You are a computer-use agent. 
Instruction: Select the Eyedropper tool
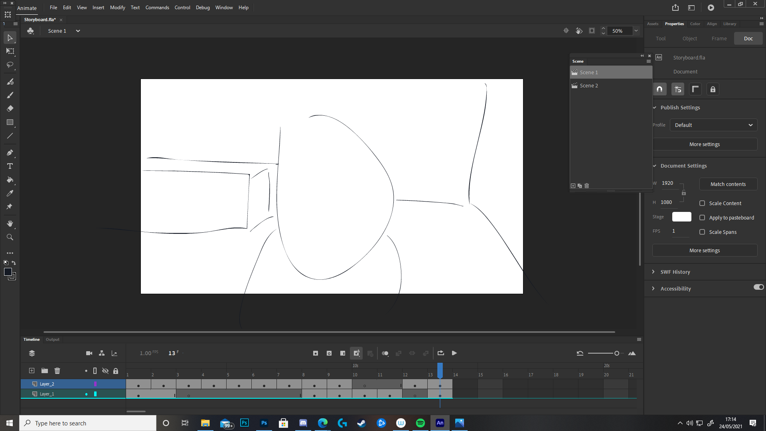coord(10,193)
